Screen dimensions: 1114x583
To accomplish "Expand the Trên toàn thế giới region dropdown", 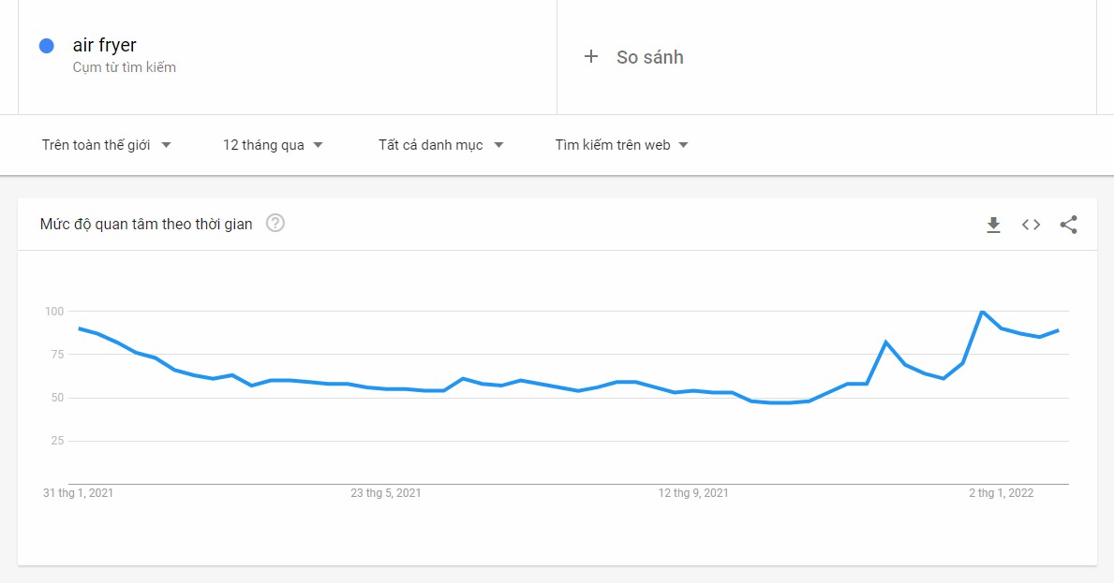I will pyautogui.click(x=107, y=145).
